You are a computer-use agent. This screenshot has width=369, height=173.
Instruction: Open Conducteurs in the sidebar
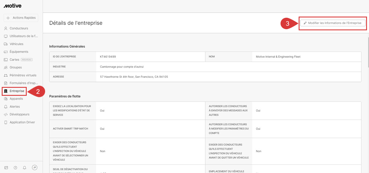click(19, 28)
